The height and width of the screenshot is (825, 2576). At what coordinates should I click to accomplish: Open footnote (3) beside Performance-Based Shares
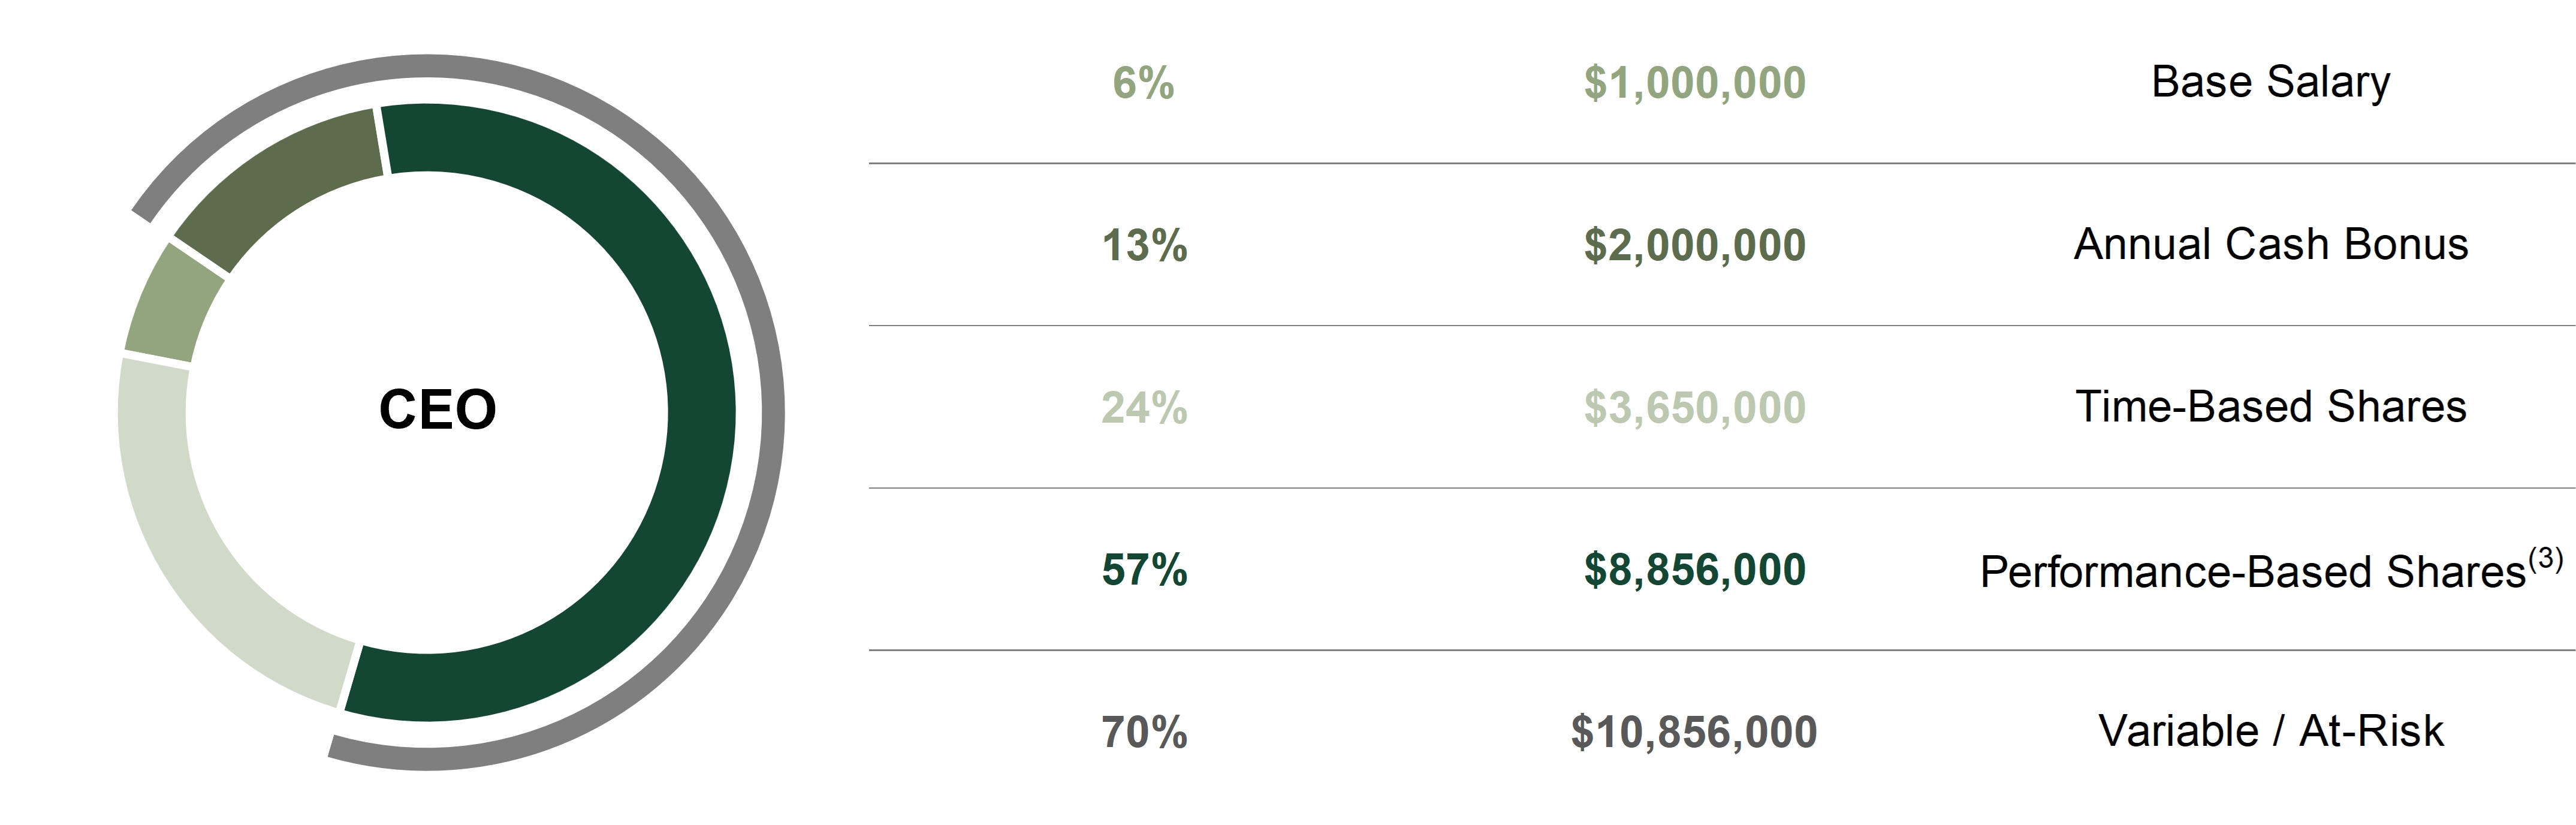[x=2545, y=559]
